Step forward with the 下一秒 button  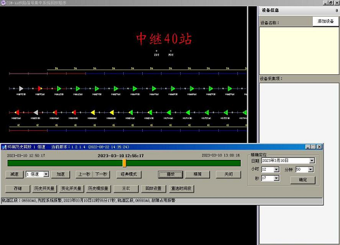point(101,174)
